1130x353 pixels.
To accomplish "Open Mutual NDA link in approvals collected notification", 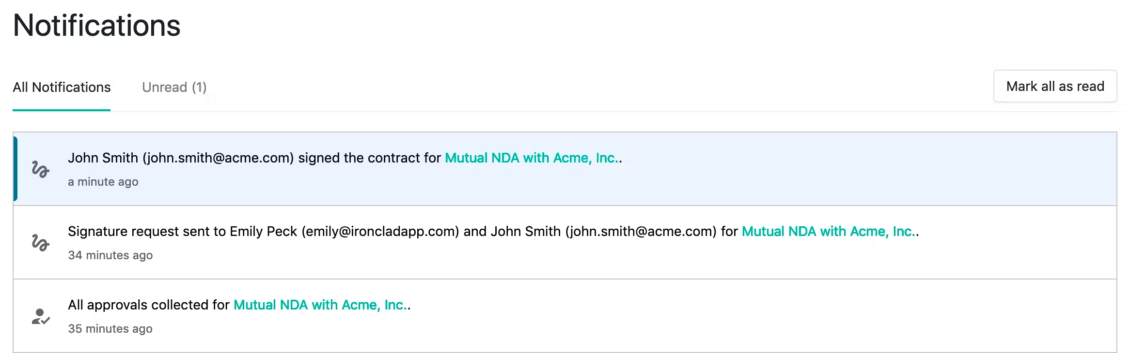I will (321, 305).
